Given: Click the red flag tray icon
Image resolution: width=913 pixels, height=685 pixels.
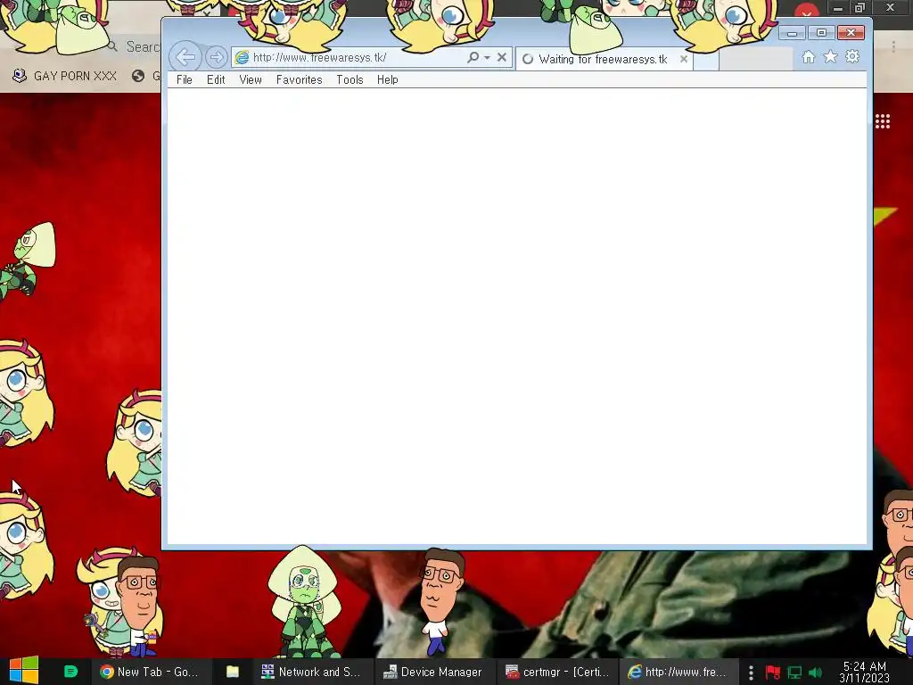Looking at the screenshot, I should (x=773, y=673).
